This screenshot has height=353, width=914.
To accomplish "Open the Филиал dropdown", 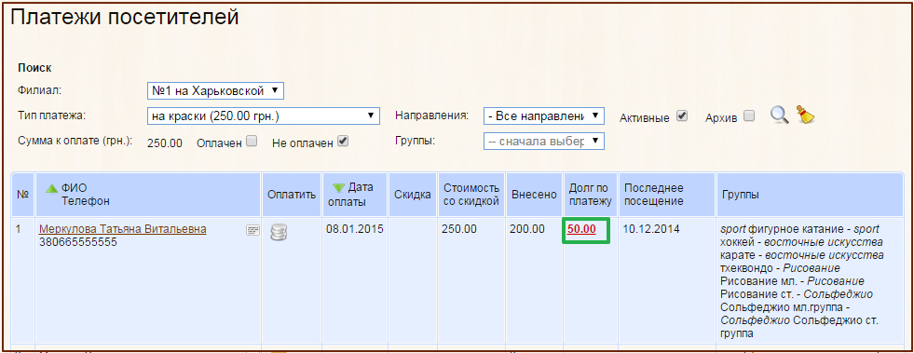I will coord(215,91).
